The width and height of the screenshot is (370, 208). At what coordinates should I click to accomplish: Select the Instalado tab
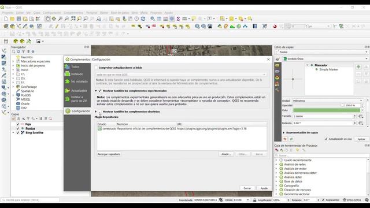[x=77, y=74]
